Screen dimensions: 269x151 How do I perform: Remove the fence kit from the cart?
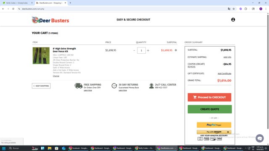point(176,50)
